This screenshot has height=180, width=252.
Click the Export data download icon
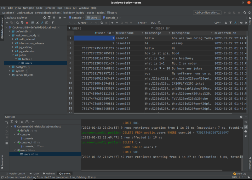click(226, 23)
